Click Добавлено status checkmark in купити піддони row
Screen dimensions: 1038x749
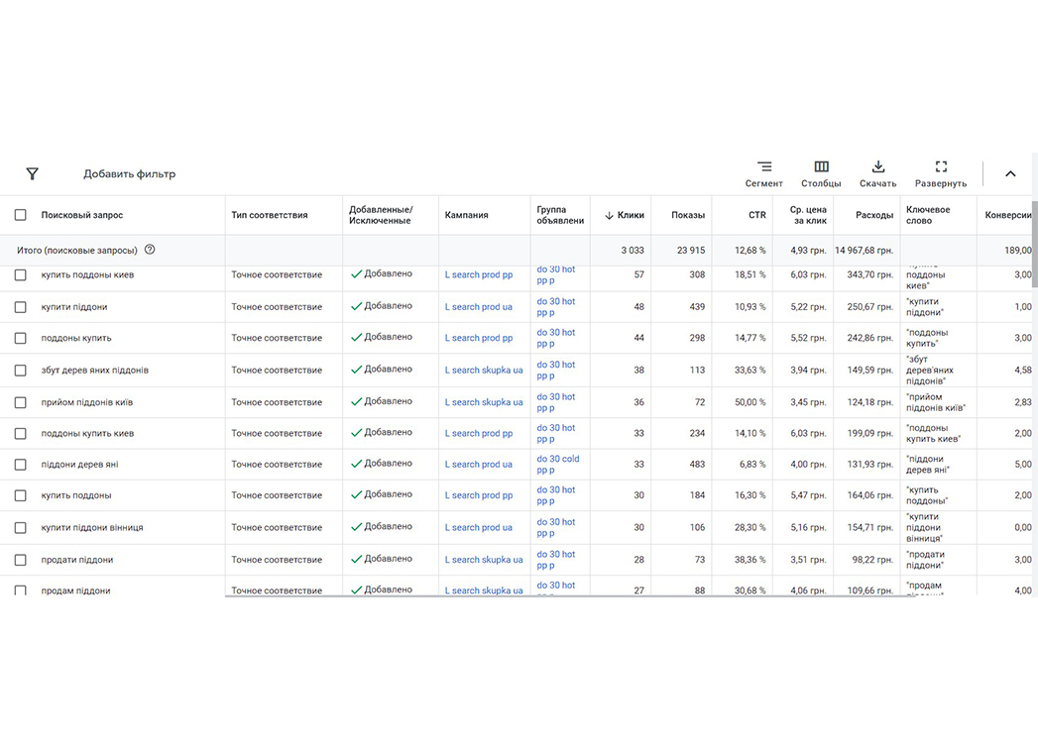356,306
